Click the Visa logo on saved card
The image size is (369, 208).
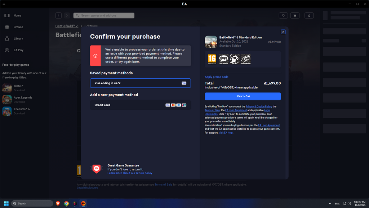(x=184, y=83)
